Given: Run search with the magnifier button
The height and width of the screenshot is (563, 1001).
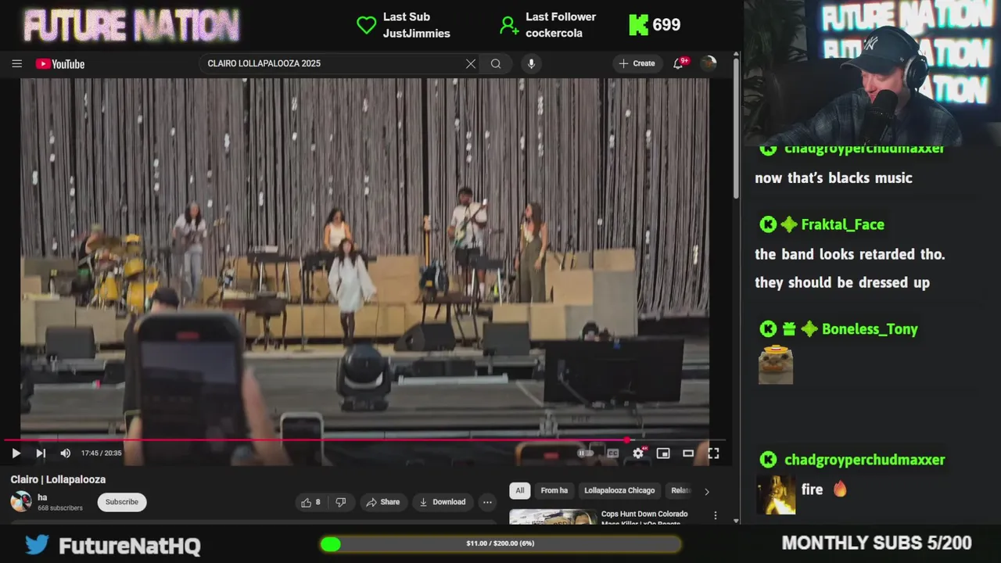Looking at the screenshot, I should tap(496, 63).
